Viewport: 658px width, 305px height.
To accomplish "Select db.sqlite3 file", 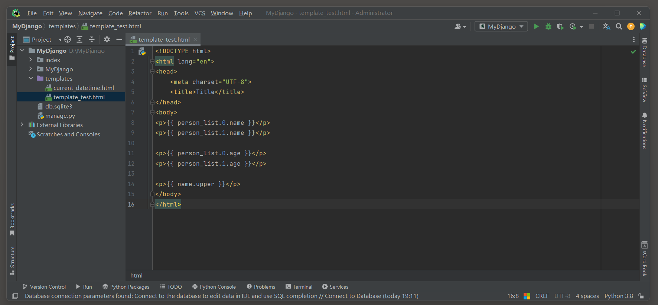I will click(x=59, y=106).
